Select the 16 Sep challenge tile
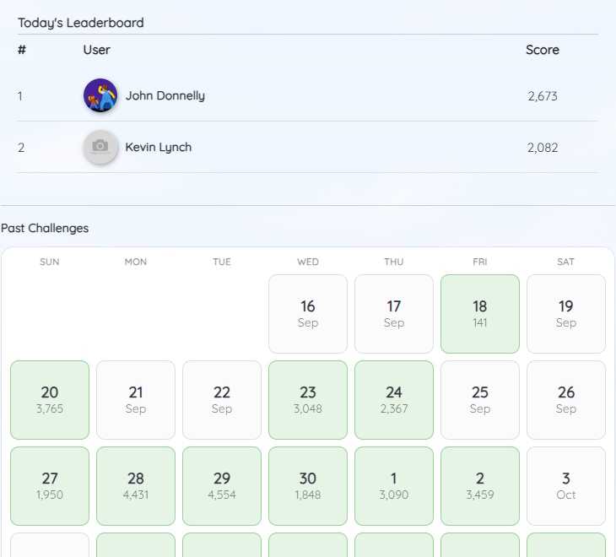 coord(308,314)
